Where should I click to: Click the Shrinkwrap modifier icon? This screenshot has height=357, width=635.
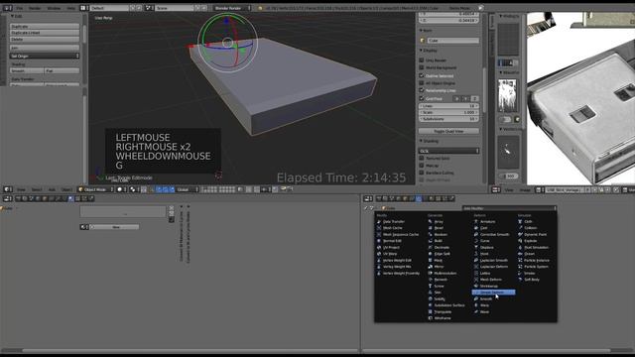pyautogui.click(x=476, y=287)
